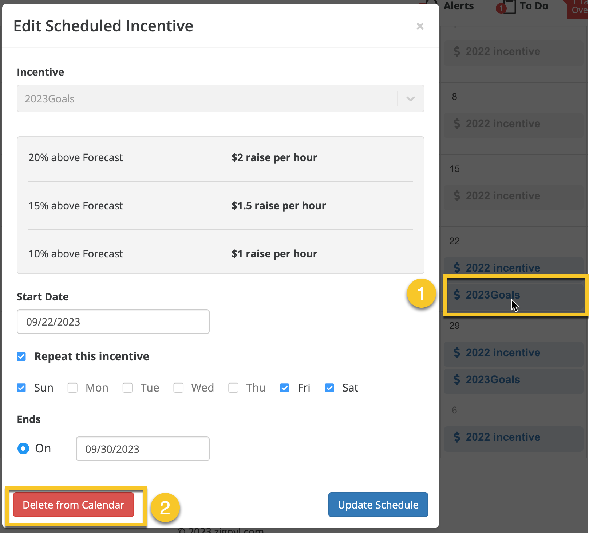Viewport: 589px width, 533px height.
Task: Click the Update Schedule button
Action: point(378,505)
